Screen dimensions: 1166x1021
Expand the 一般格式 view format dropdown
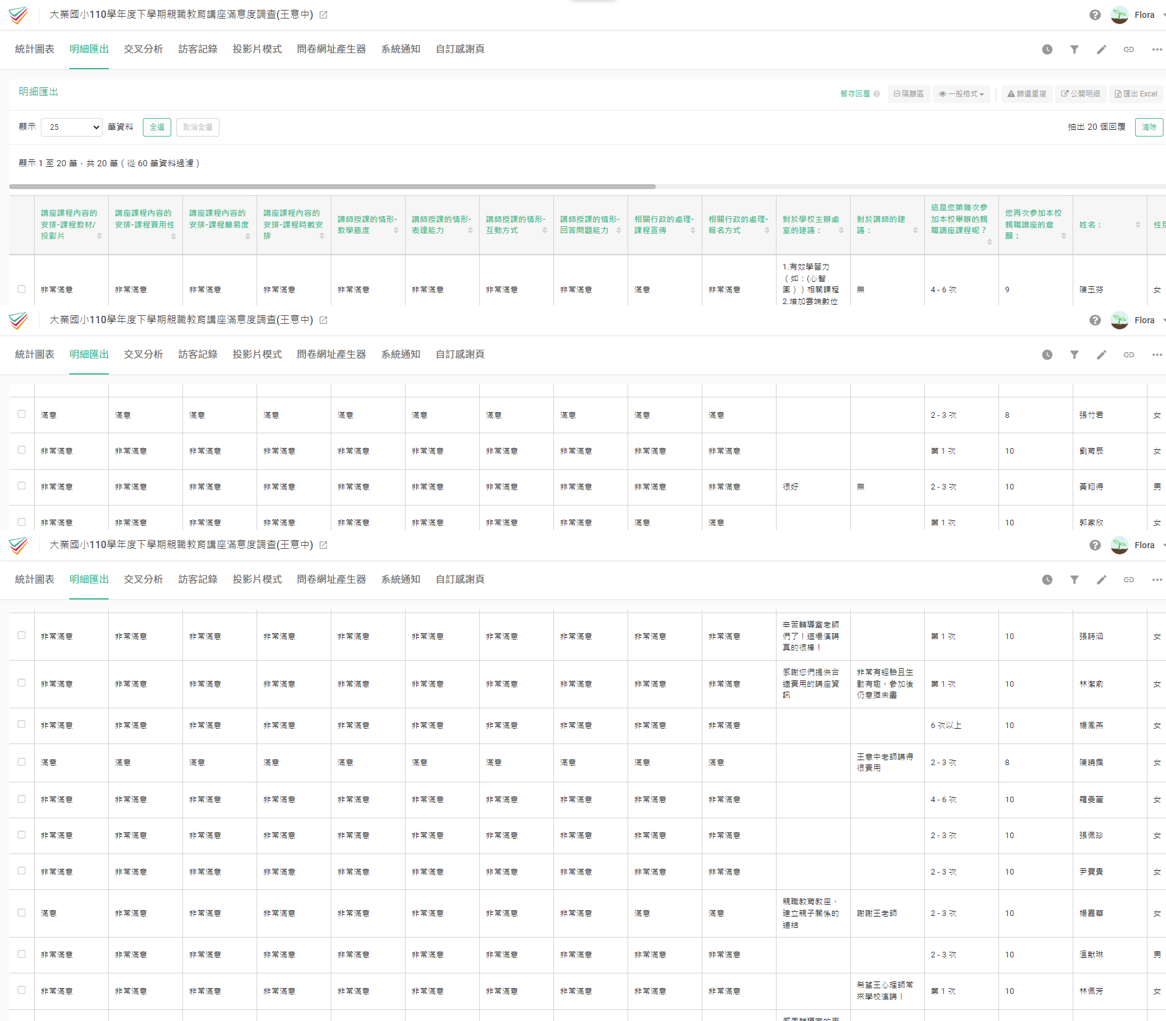click(961, 94)
